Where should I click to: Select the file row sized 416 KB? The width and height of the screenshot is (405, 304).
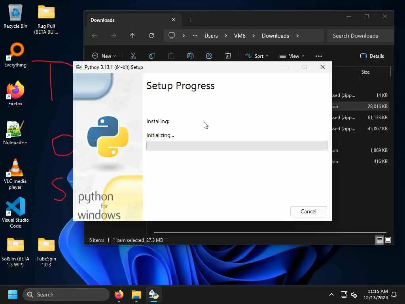point(360,161)
